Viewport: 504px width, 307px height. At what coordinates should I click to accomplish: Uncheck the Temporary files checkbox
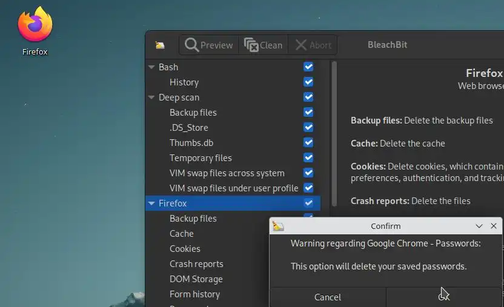308,157
